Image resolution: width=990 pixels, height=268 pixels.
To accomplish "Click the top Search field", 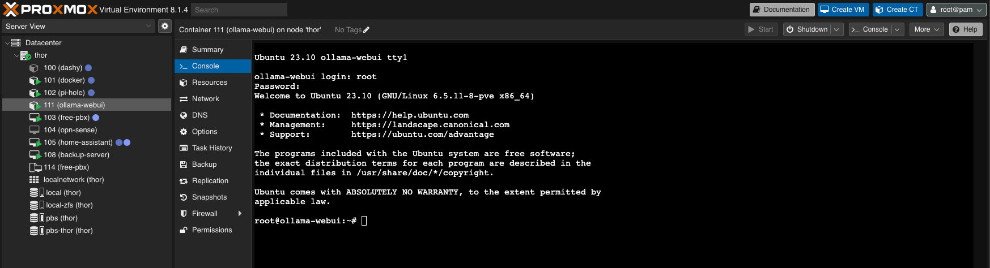I will (x=239, y=10).
